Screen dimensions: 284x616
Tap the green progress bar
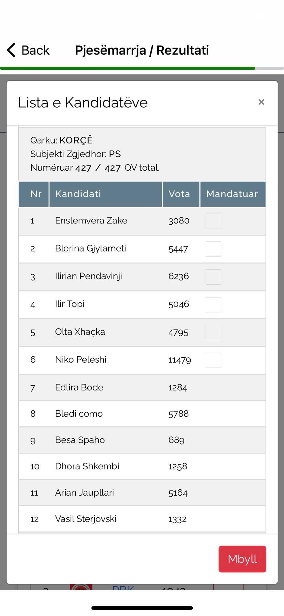(x=128, y=68)
